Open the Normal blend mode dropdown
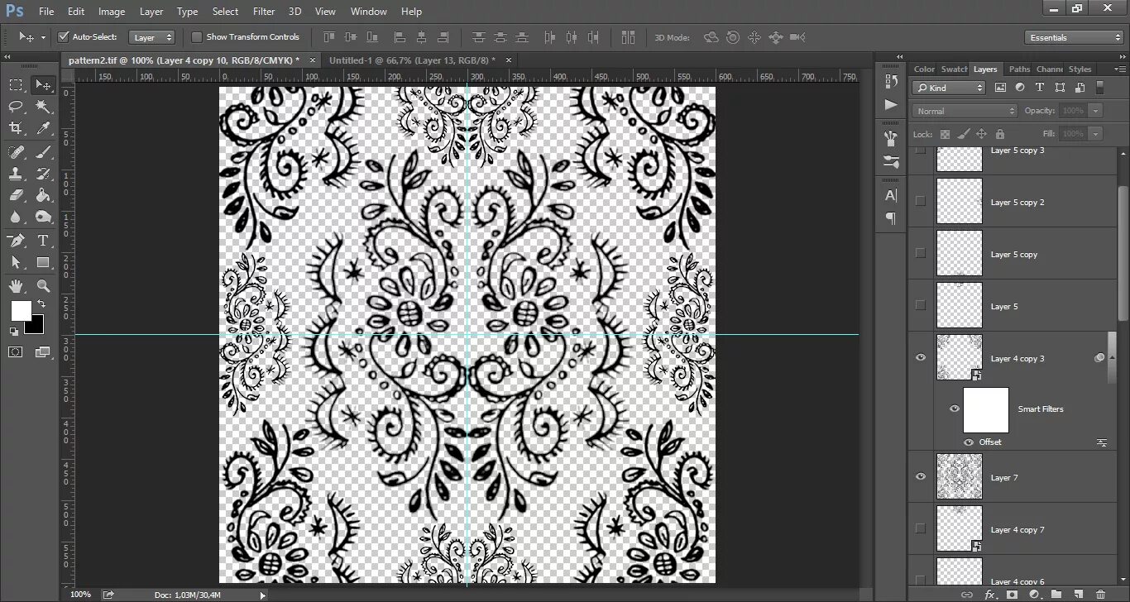This screenshot has height=602, width=1130. pos(965,111)
